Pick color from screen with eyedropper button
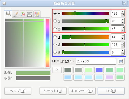The height and width of the screenshot is (99, 129). tap(121, 61)
